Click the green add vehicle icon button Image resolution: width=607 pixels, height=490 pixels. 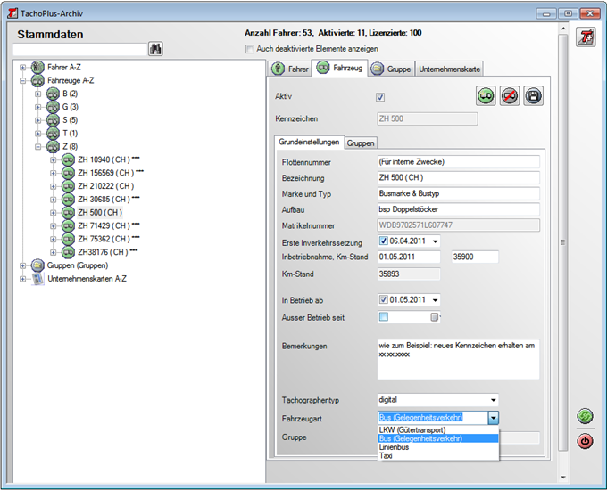[486, 96]
